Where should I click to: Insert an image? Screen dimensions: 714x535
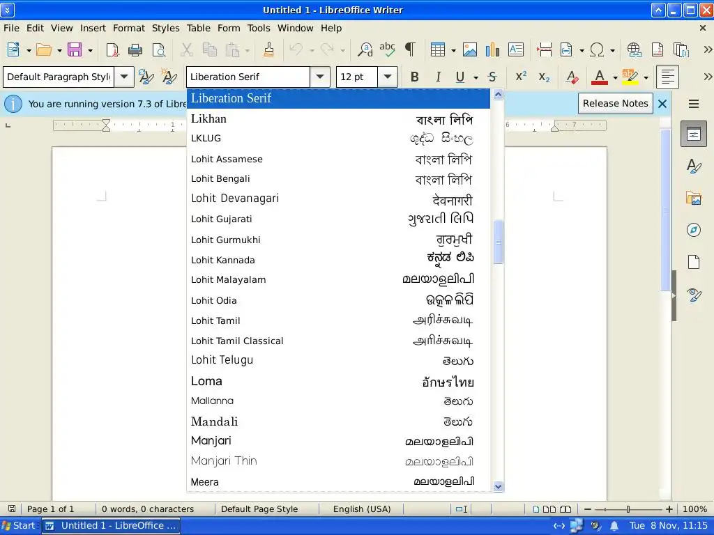click(x=469, y=49)
